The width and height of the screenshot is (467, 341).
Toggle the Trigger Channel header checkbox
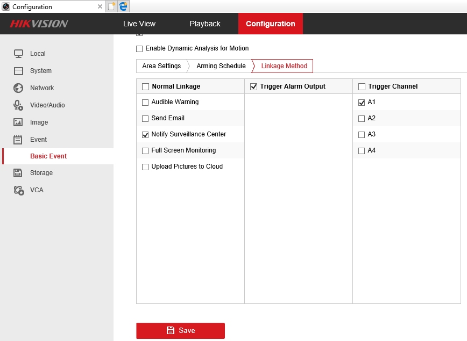coord(362,86)
